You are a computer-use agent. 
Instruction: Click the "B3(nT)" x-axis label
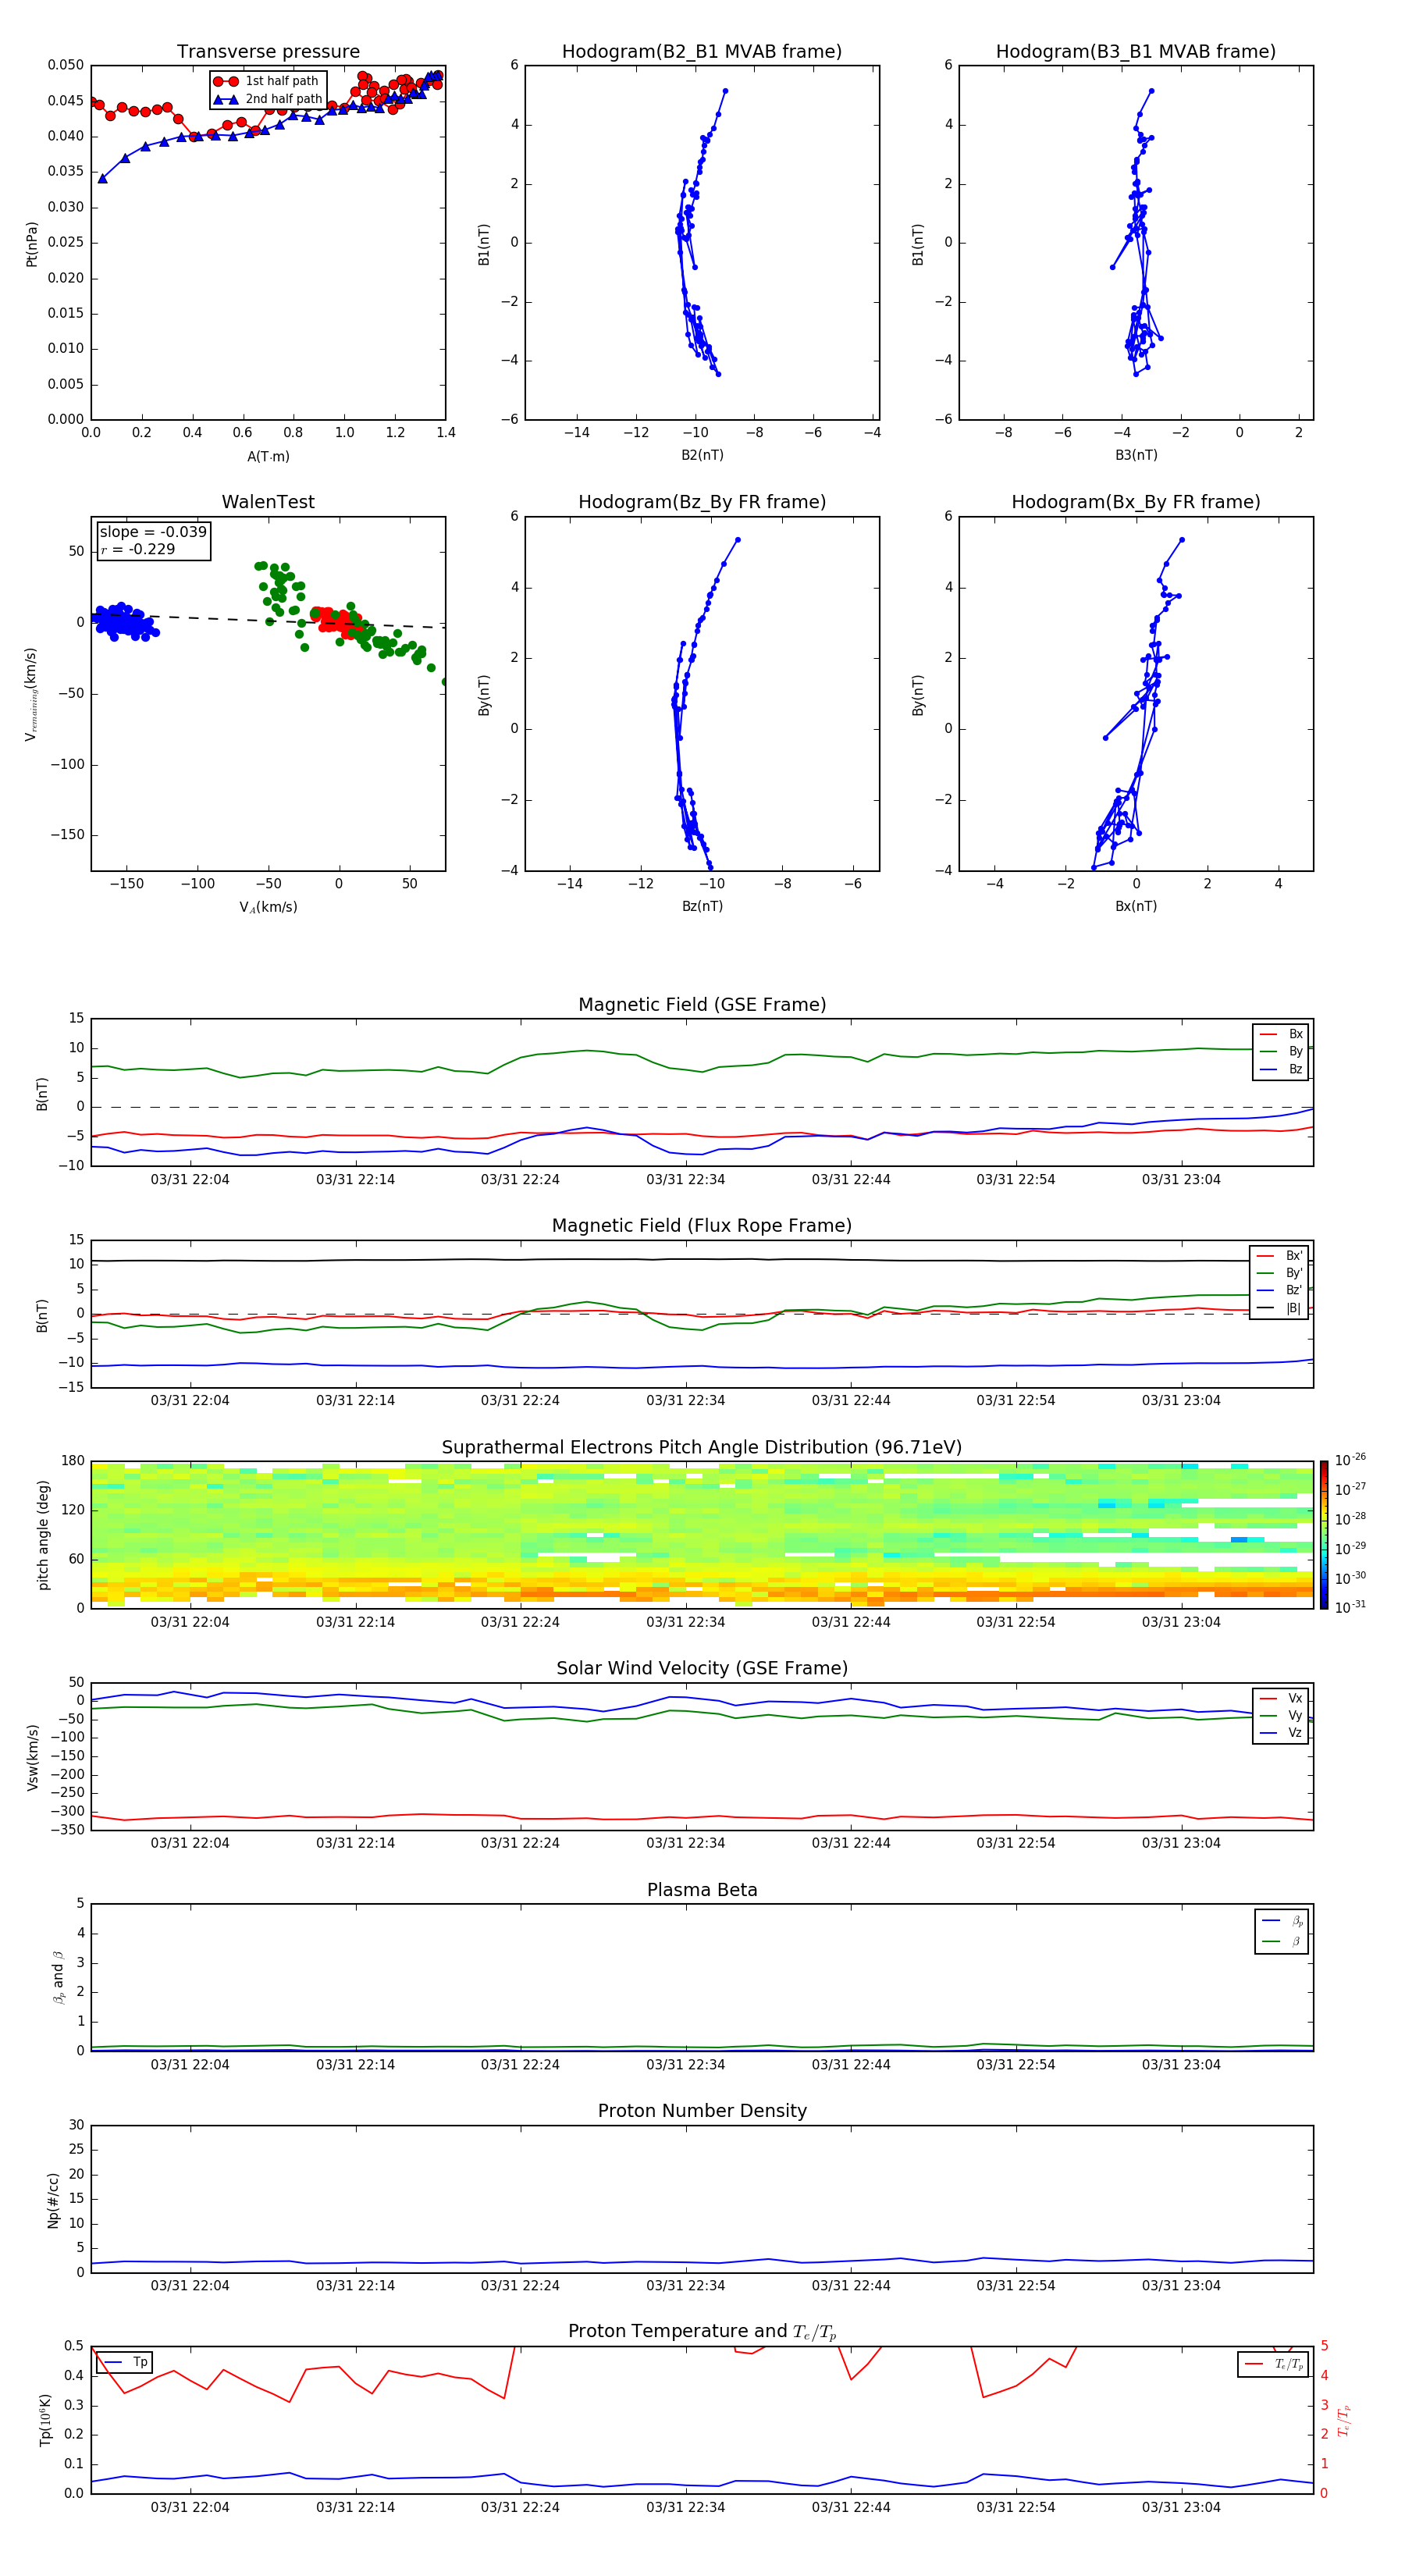pos(1136,455)
